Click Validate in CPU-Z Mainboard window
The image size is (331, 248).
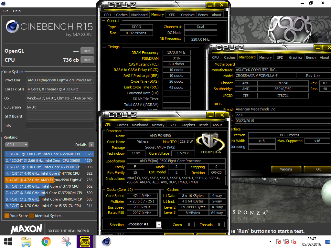[x=286, y=169]
